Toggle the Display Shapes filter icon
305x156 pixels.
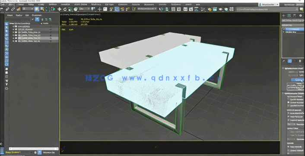click(6, 27)
